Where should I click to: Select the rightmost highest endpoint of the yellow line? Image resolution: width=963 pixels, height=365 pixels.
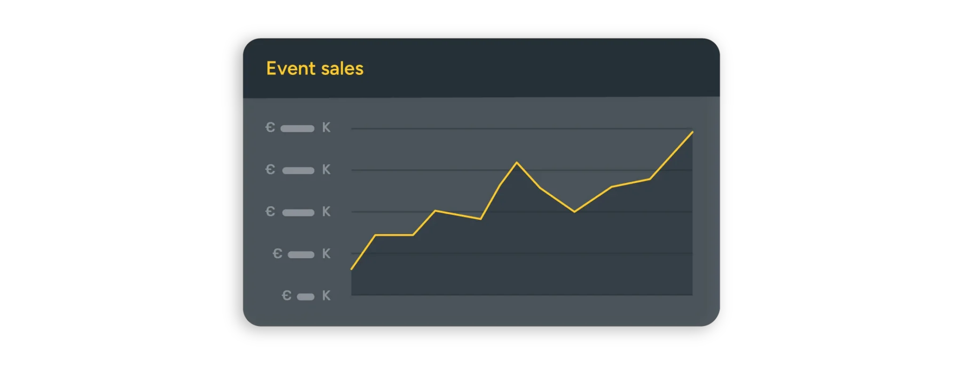[x=692, y=132]
